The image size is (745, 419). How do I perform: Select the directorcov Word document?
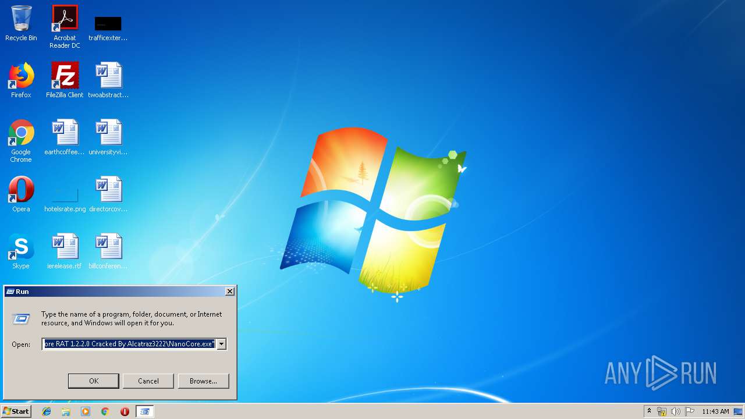[x=108, y=194]
